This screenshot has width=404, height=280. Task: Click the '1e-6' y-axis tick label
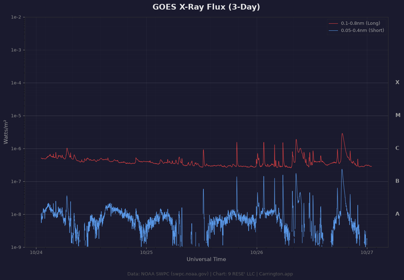(16, 149)
